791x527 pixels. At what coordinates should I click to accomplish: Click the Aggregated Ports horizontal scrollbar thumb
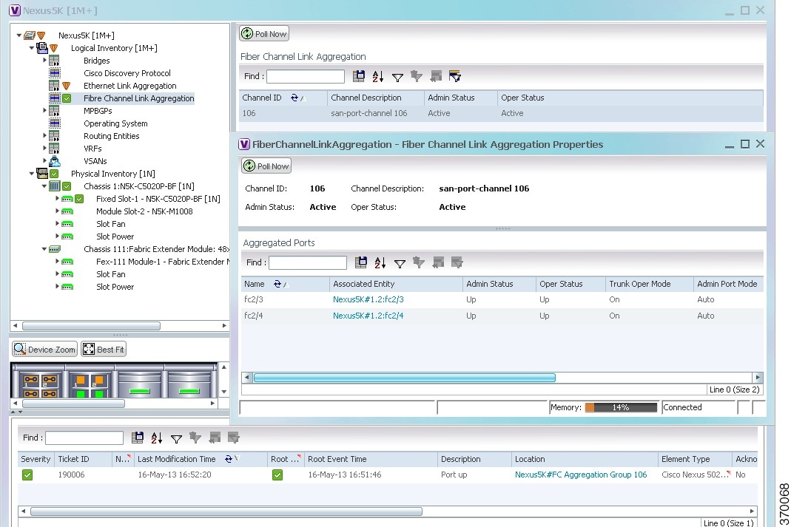(x=404, y=378)
